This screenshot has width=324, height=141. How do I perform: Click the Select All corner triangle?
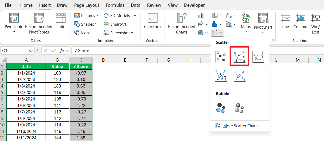pos(4,60)
